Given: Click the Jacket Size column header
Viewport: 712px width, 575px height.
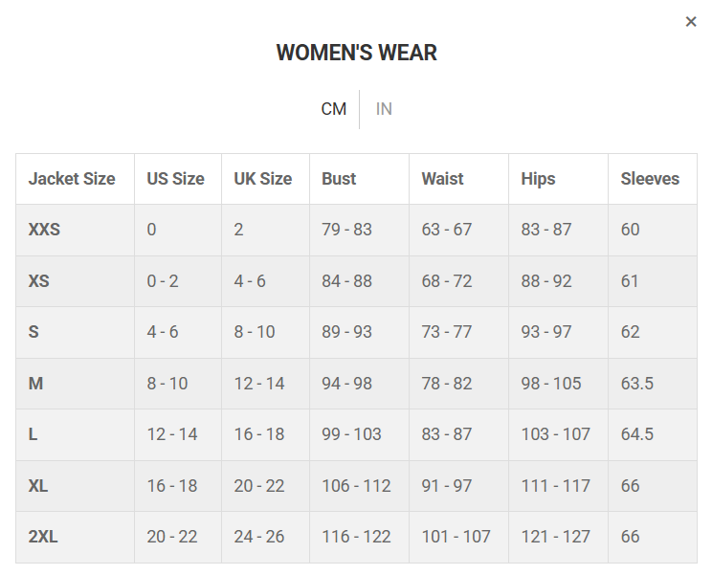Looking at the screenshot, I should tap(72, 179).
